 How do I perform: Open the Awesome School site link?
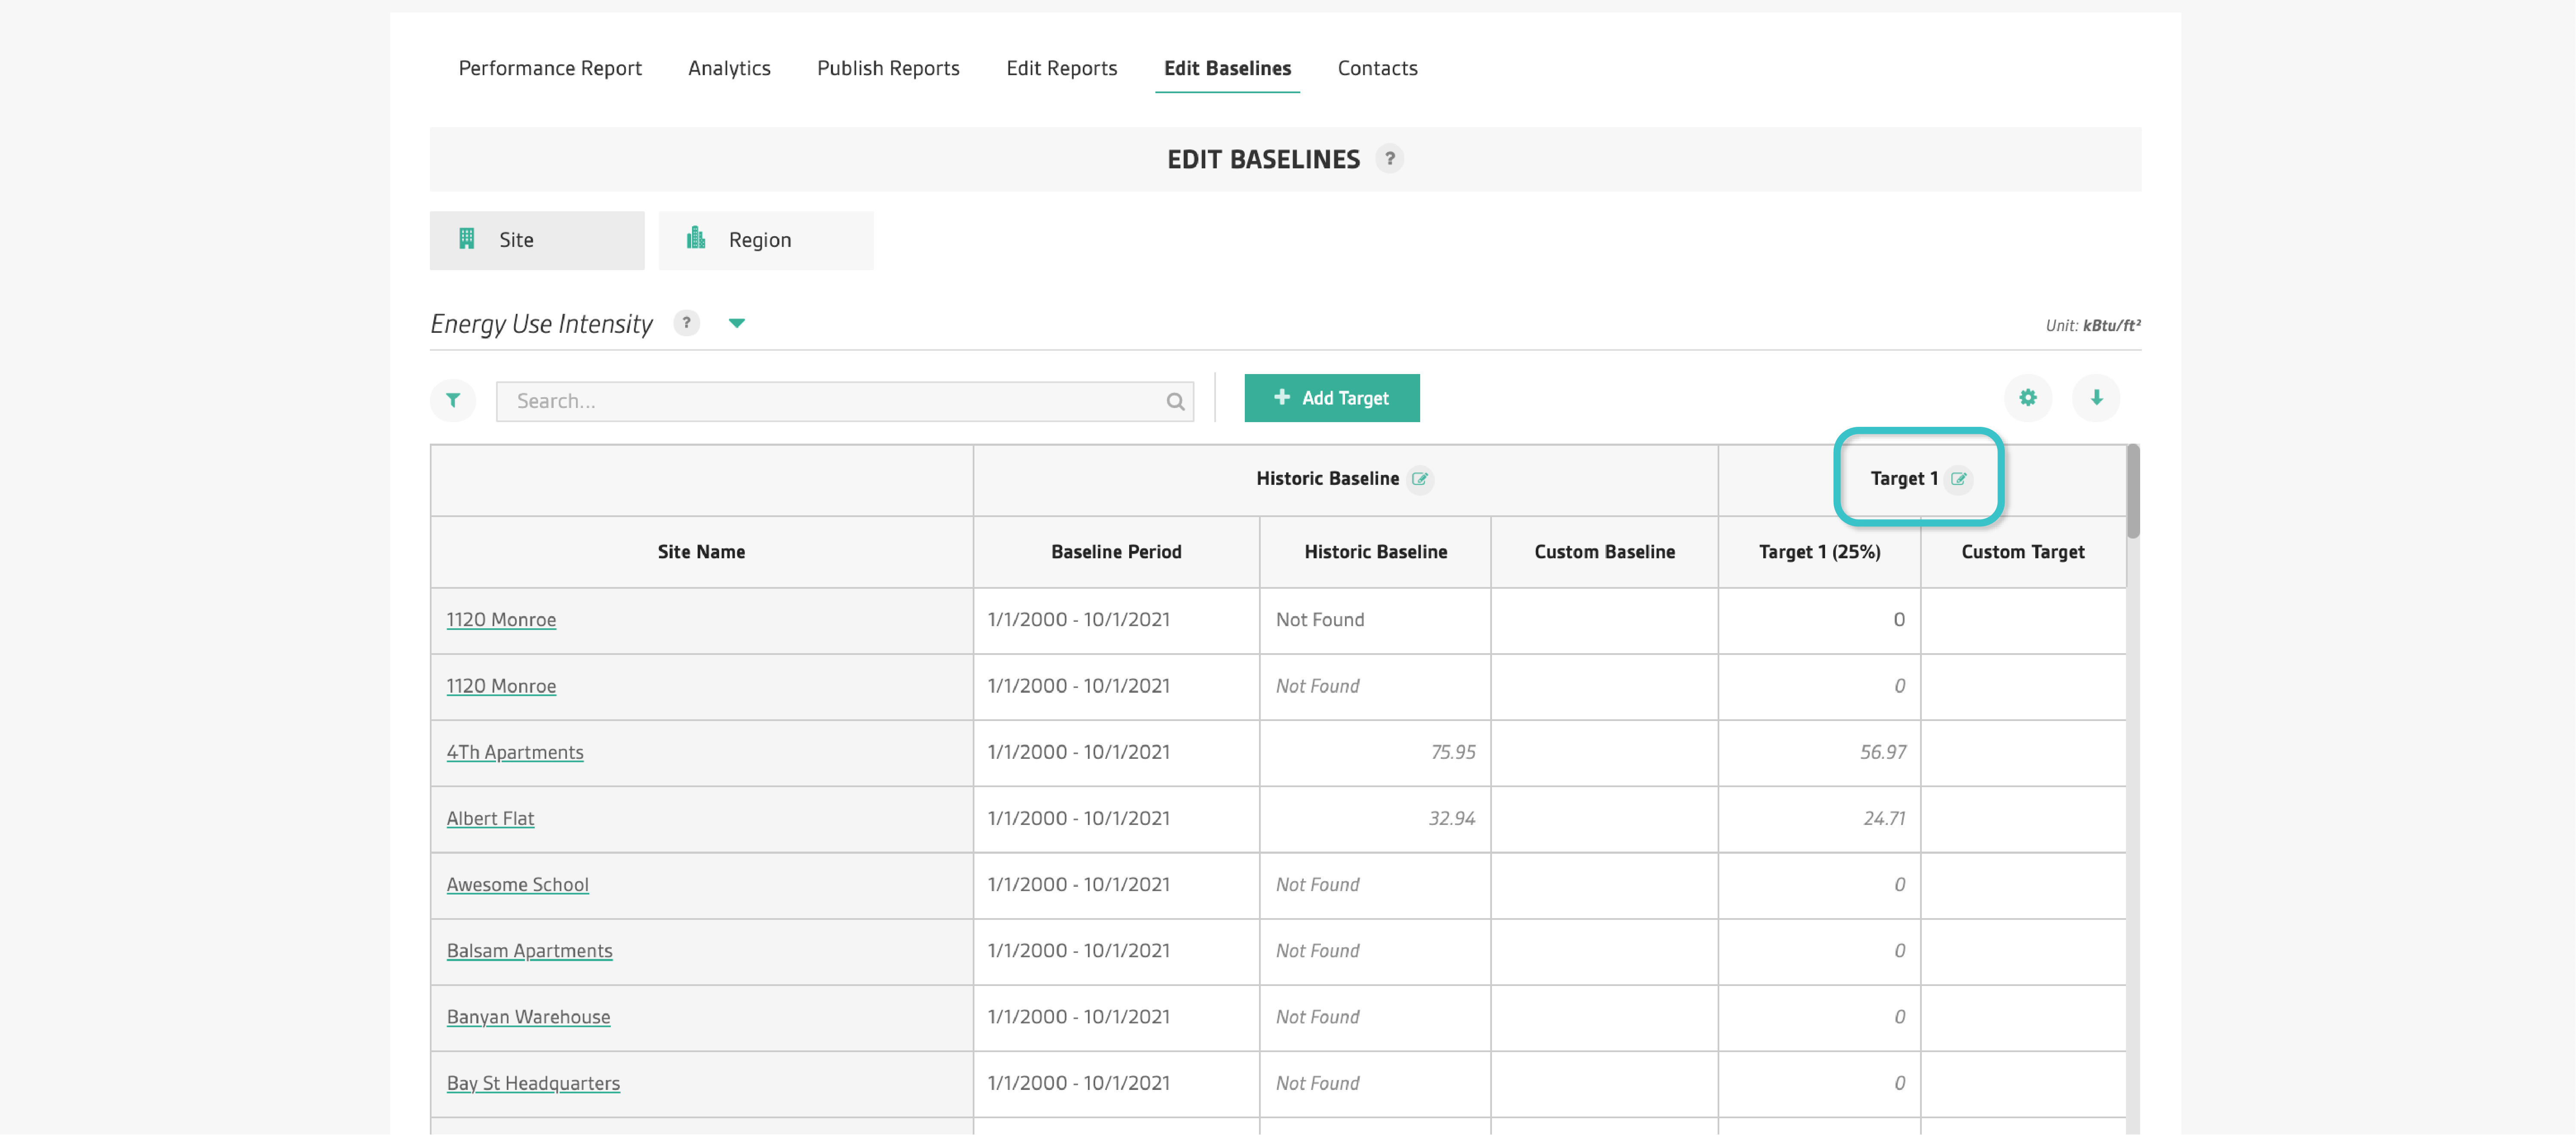[x=517, y=885]
